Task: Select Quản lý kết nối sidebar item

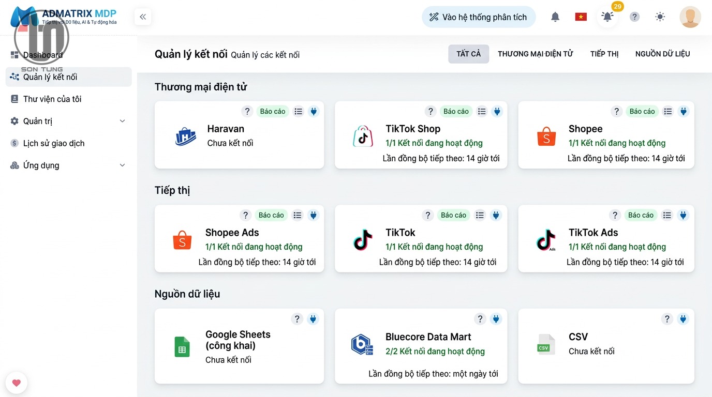Action: 68,77
